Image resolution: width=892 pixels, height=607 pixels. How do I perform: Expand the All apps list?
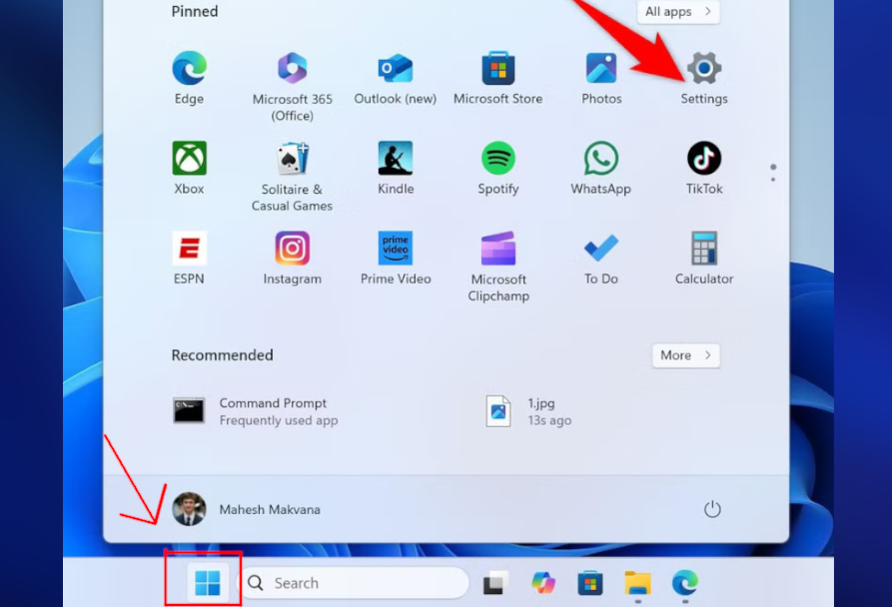pyautogui.click(x=678, y=12)
